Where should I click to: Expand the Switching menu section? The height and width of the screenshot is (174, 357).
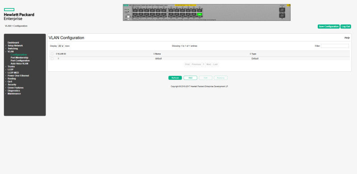[13, 49]
